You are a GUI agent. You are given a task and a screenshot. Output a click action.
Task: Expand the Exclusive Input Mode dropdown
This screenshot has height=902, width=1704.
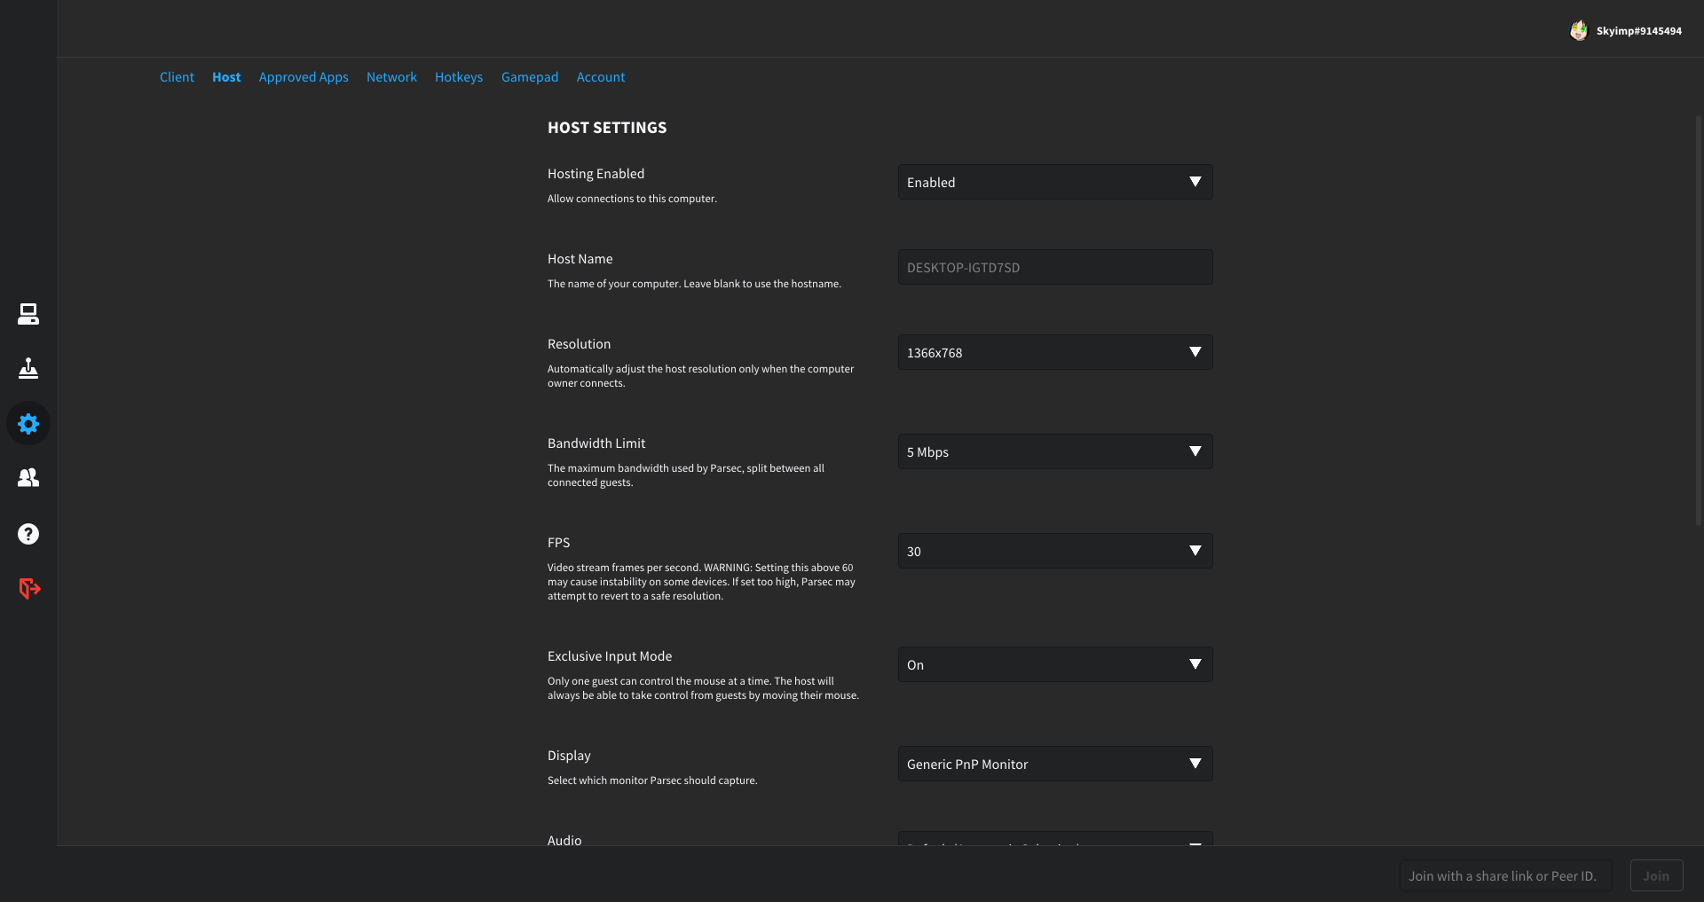coord(1055,664)
